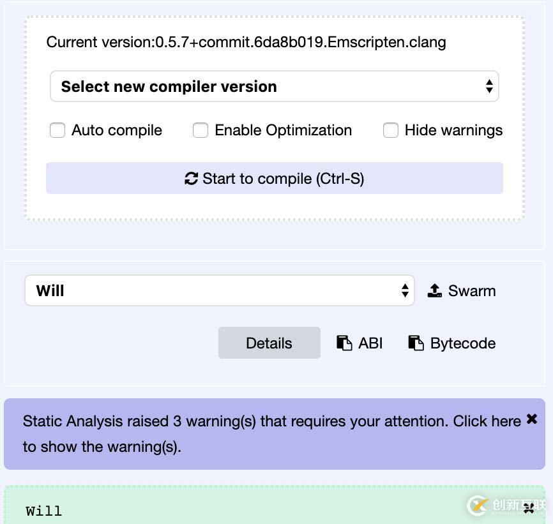Expand the Will contract selector
The width and height of the screenshot is (553, 524).
219,291
